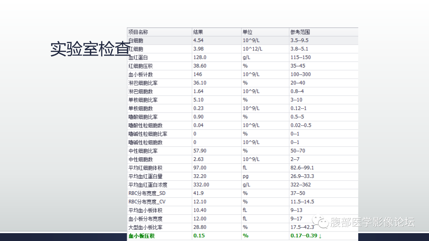This screenshot has width=429, height=241.
Task: Click reference range 11.5--14.5
Action: click(302, 202)
